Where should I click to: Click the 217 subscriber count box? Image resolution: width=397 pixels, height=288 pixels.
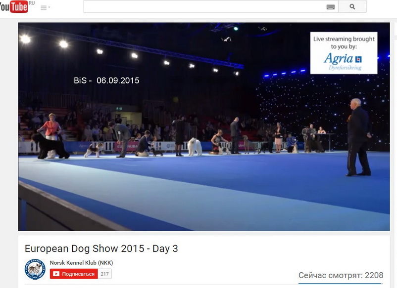104,274
